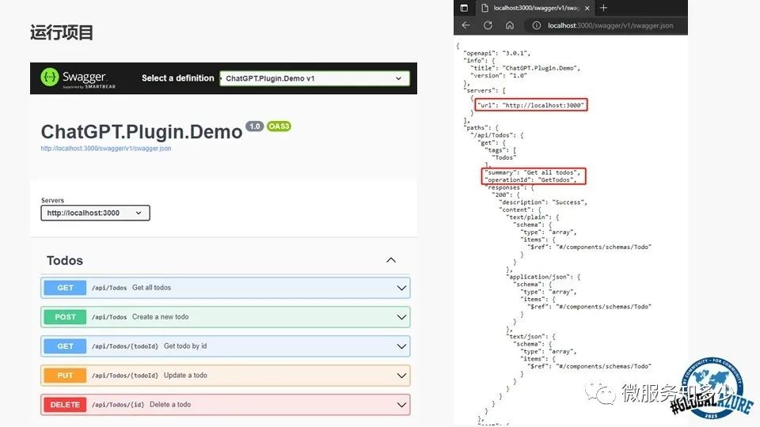The height and width of the screenshot is (427, 760).
Task: Click the Todos section heading
Action: (x=65, y=260)
